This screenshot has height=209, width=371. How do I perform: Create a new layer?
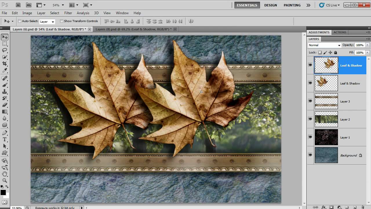point(355,207)
